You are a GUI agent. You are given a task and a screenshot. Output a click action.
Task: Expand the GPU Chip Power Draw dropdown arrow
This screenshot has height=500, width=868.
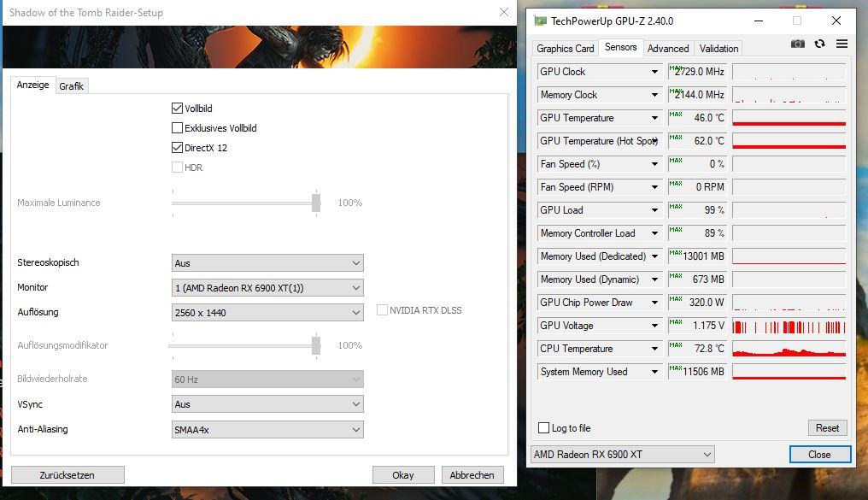[x=655, y=303]
